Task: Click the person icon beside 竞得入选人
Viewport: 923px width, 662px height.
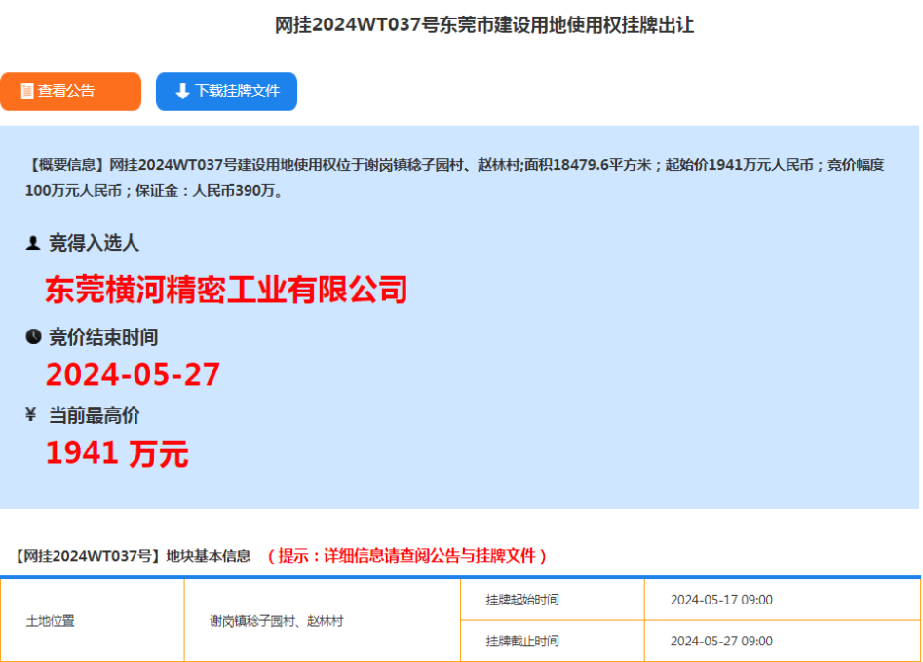Action: point(33,243)
